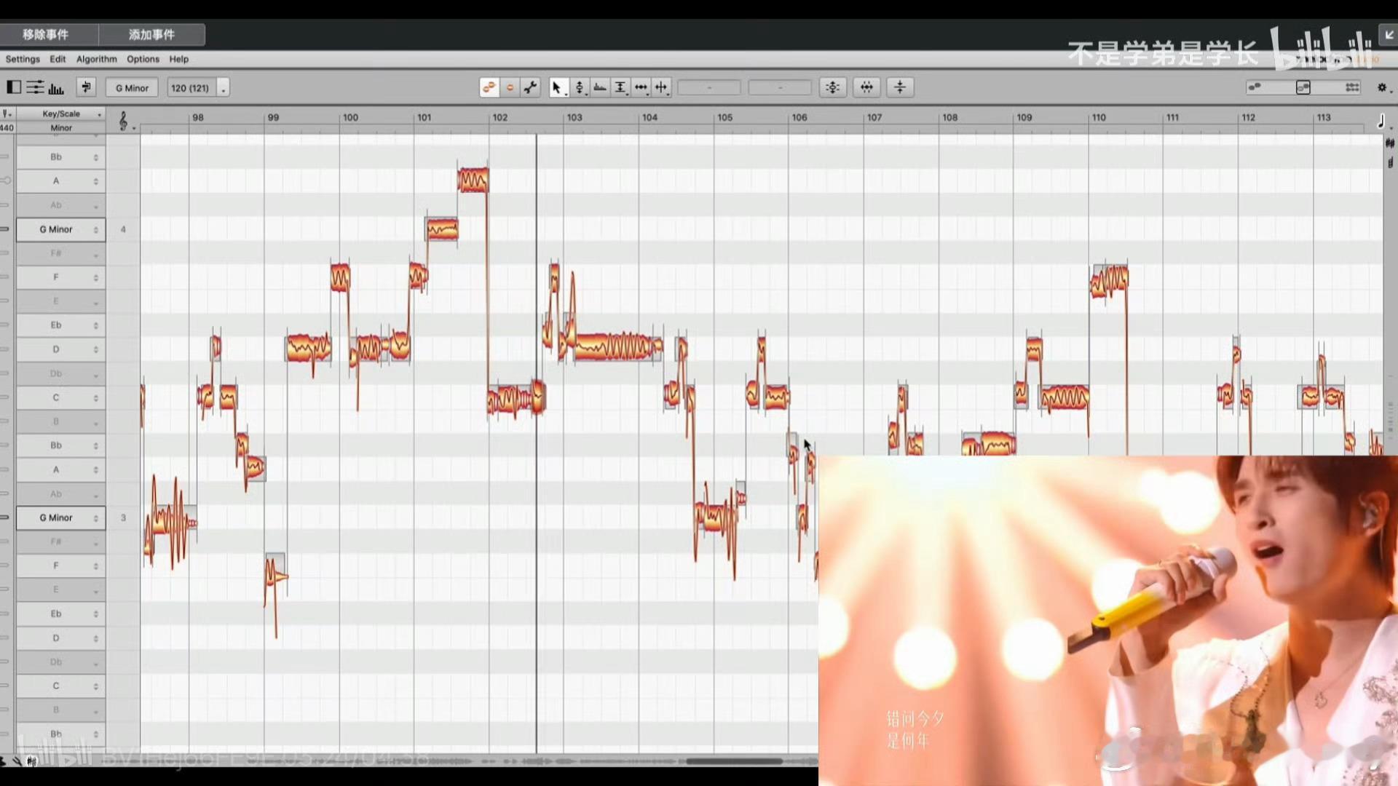Click the G Minor key button in toolbar
The width and height of the screenshot is (1398, 786).
132,88
